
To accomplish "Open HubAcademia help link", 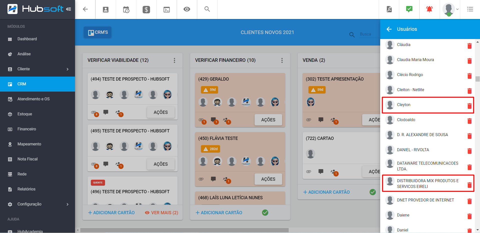I will tap(30, 231).
